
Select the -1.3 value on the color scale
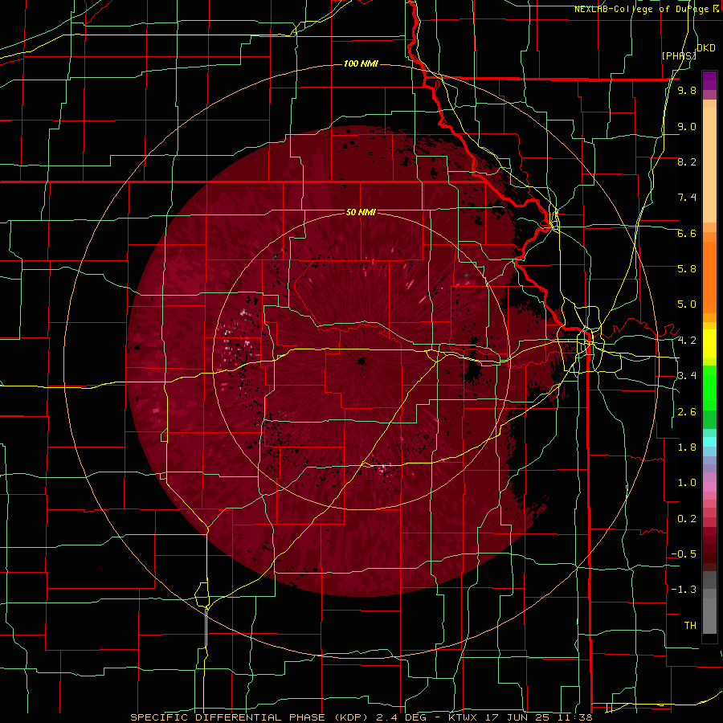684,590
